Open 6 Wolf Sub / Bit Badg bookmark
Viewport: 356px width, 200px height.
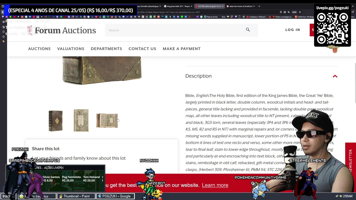(305, 17)
